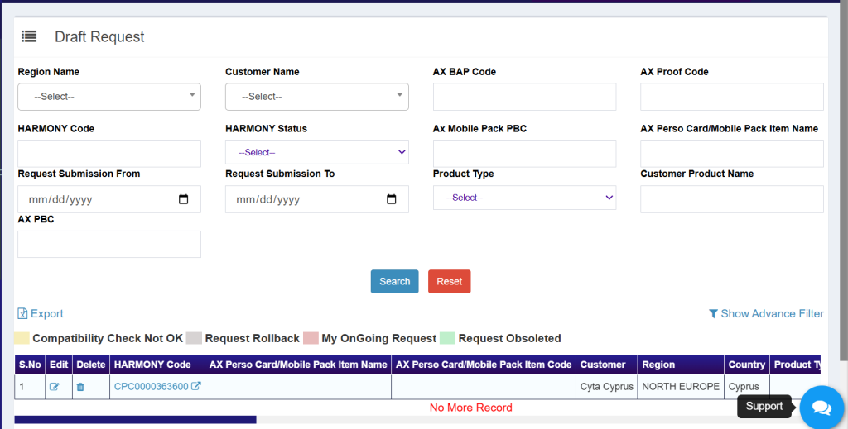Open calendar picker for Request Submission From
Screen dimensions: 848x429
184,199
